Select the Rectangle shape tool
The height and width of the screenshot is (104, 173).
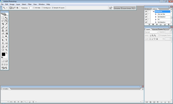(x=6, y=43)
